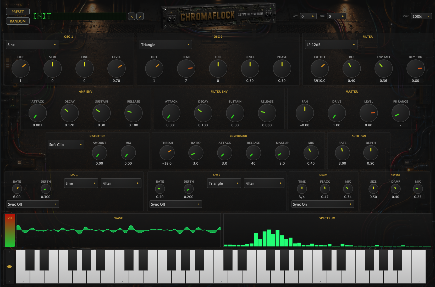Click the Master LEVEL knob
This screenshot has width=435, height=287.
click(369, 113)
